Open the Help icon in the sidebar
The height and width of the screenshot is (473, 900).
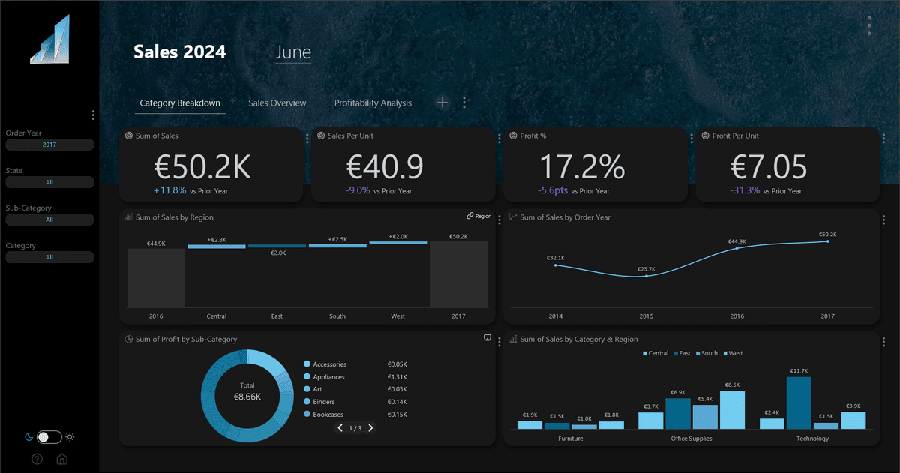pyautogui.click(x=37, y=459)
